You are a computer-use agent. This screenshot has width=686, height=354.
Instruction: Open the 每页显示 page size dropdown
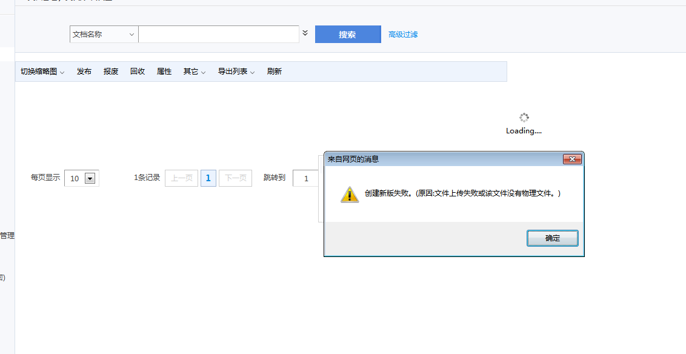click(82, 178)
